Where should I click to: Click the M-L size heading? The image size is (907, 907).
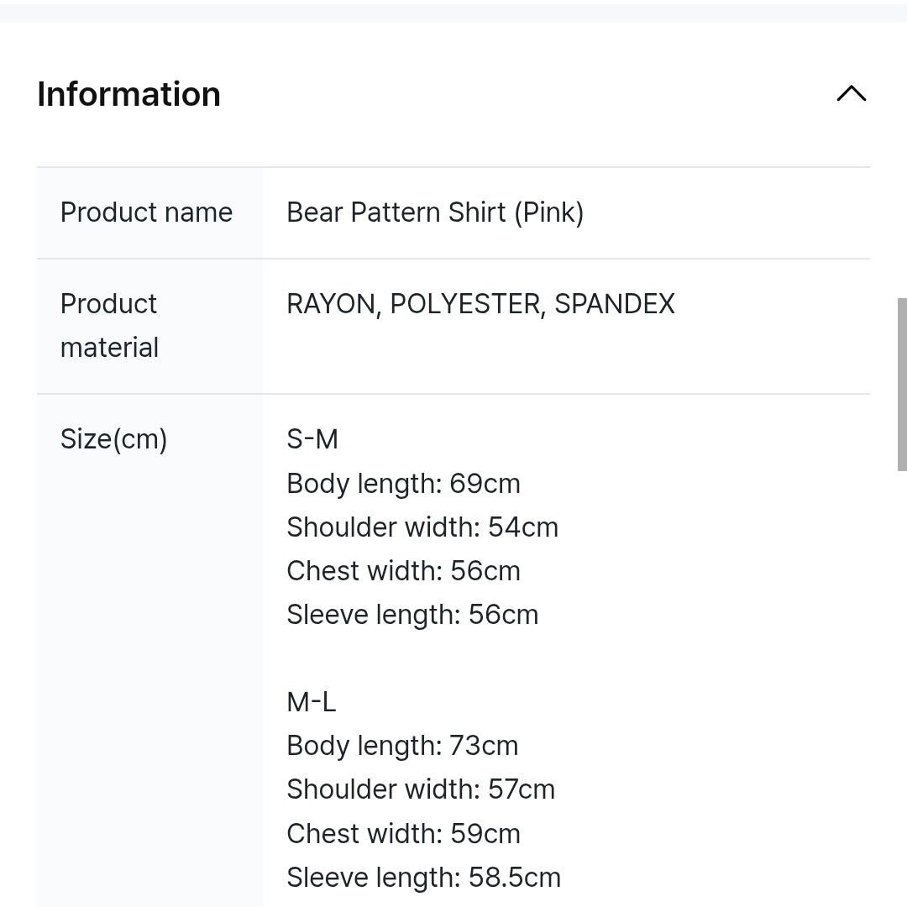pyautogui.click(x=312, y=702)
